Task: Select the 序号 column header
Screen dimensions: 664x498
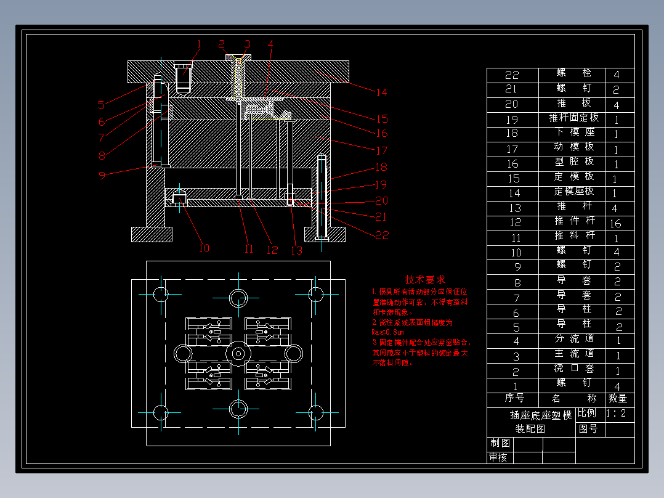Action: pyautogui.click(x=514, y=398)
